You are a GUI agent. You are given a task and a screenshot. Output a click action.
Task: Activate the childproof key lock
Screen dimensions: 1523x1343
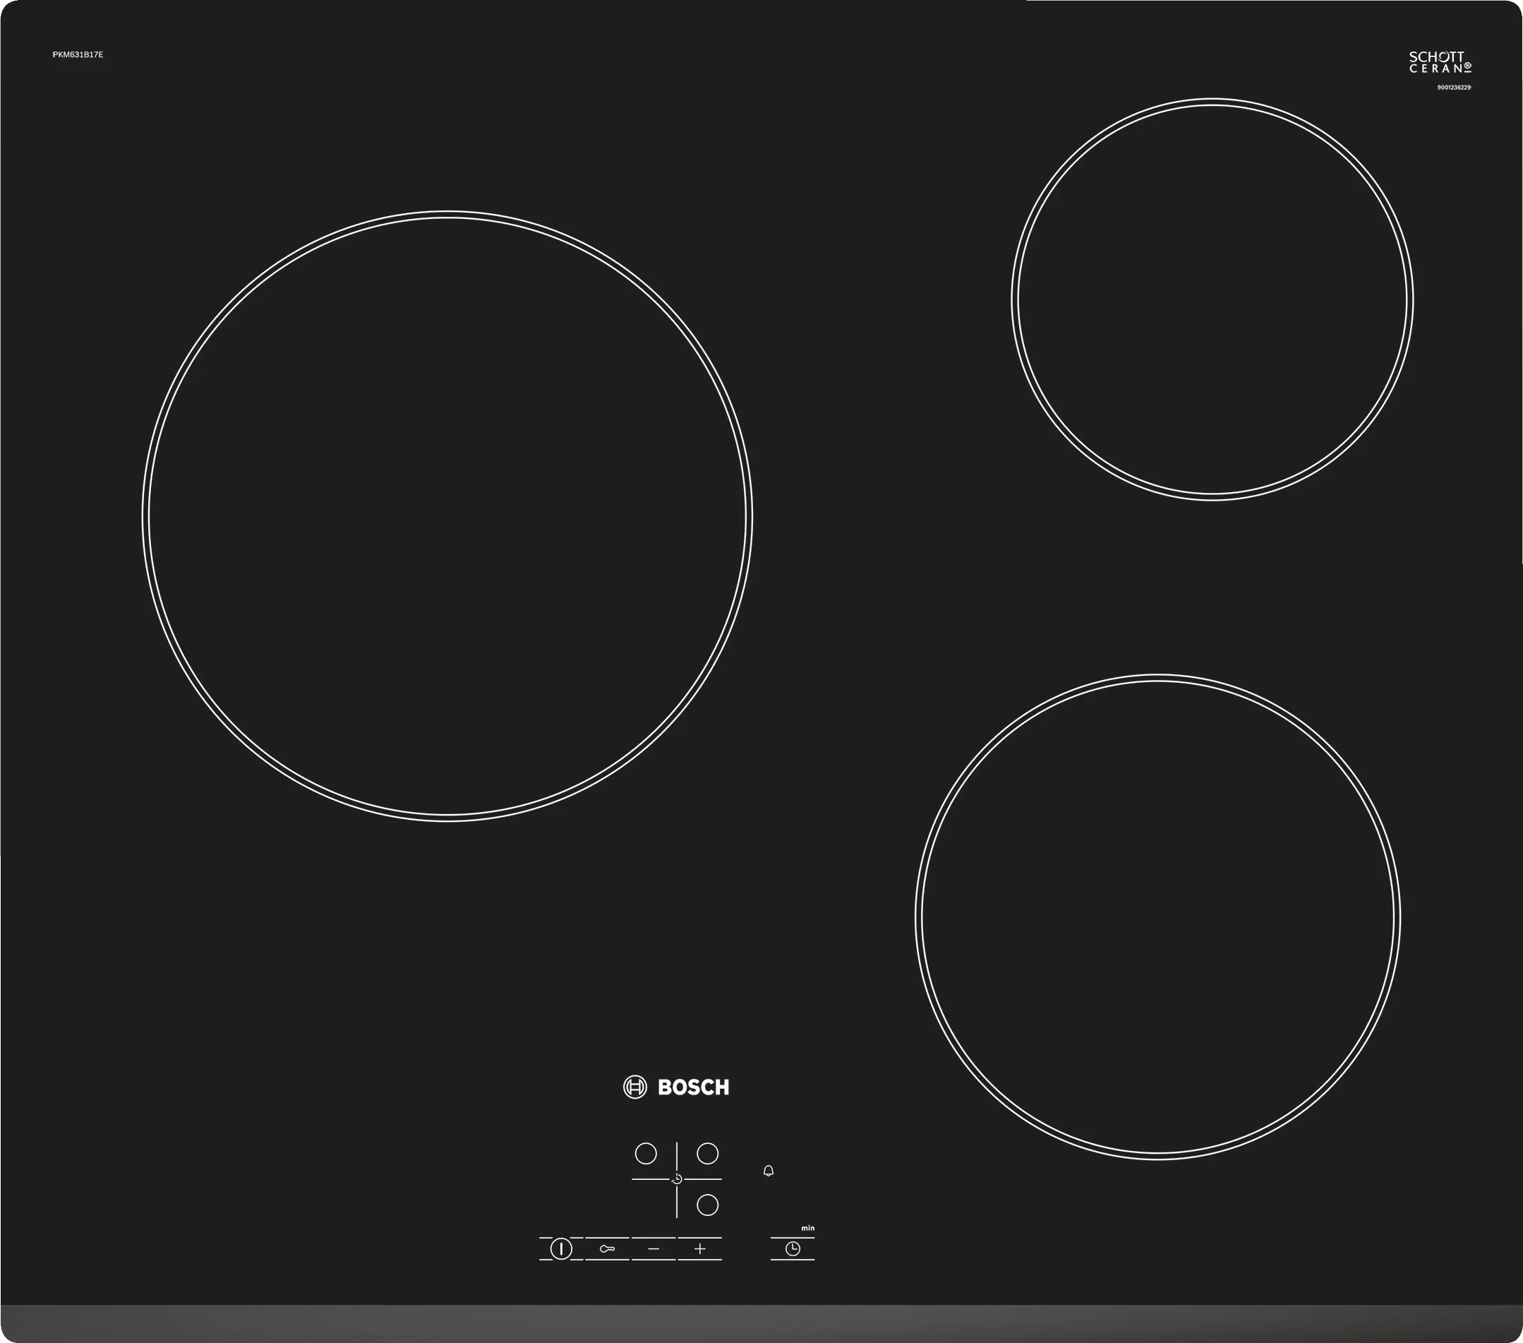pyautogui.click(x=607, y=1248)
